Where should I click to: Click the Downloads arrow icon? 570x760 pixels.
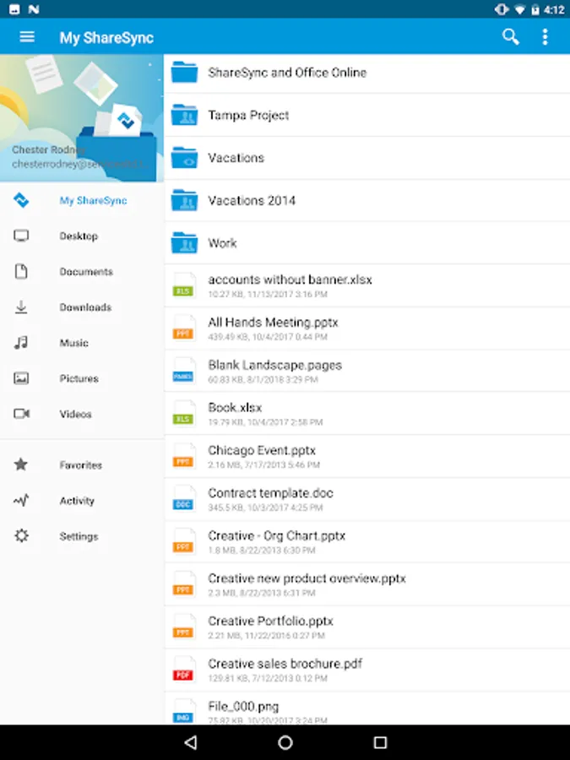[21, 307]
